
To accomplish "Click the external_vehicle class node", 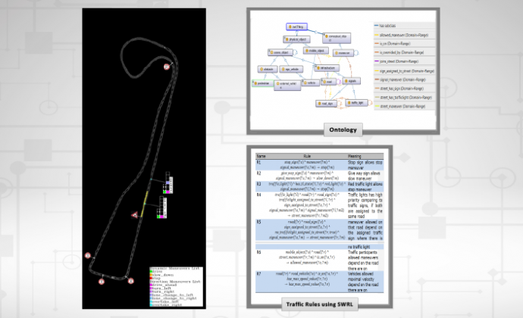I will [287, 85].
